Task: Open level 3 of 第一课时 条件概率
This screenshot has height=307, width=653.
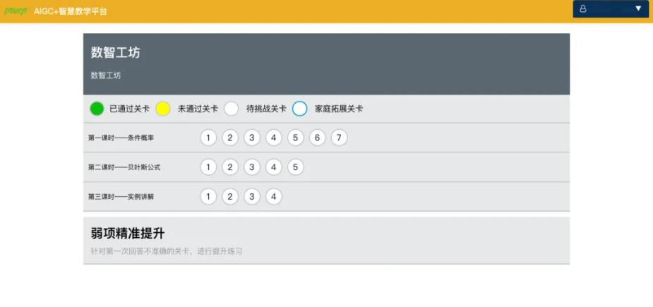Action: [x=252, y=138]
